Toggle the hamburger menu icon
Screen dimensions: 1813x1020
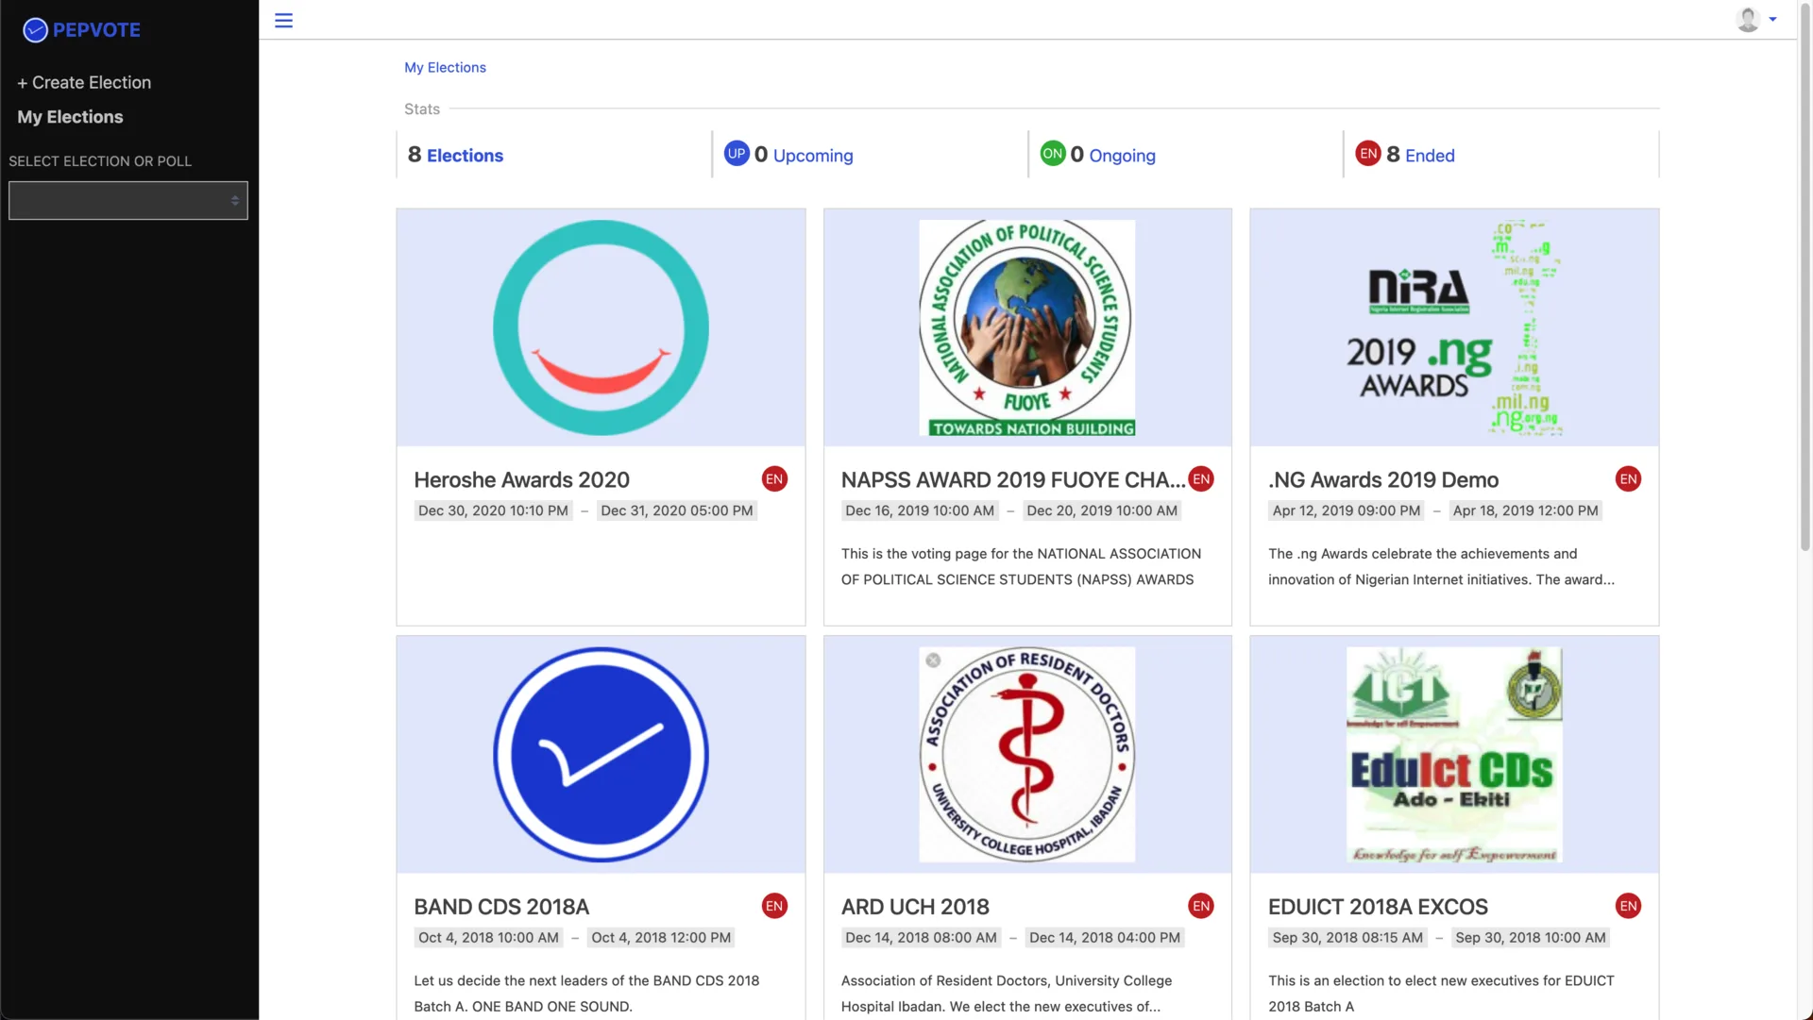283,21
